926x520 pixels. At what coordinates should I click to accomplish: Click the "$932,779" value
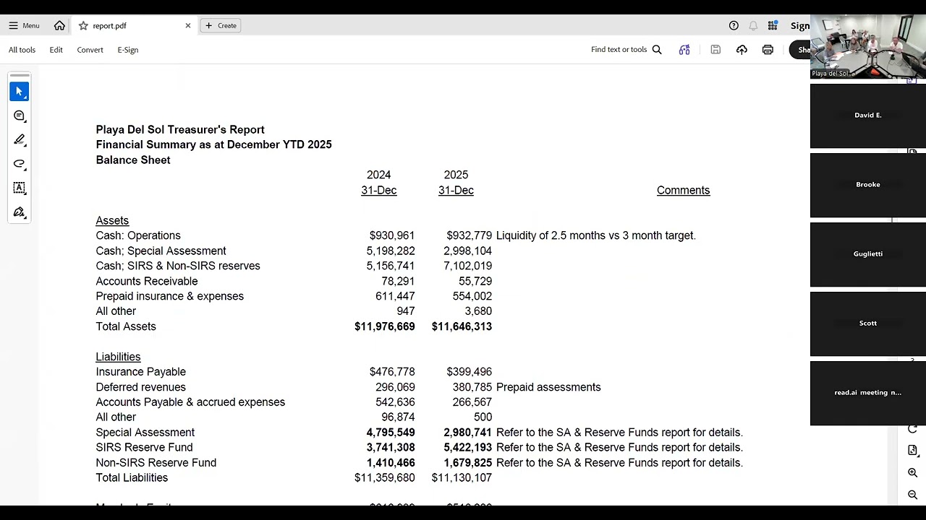[x=469, y=235]
